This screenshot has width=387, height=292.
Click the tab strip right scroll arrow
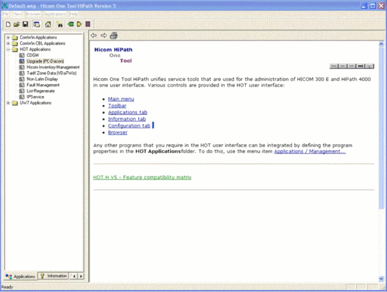tap(81, 276)
